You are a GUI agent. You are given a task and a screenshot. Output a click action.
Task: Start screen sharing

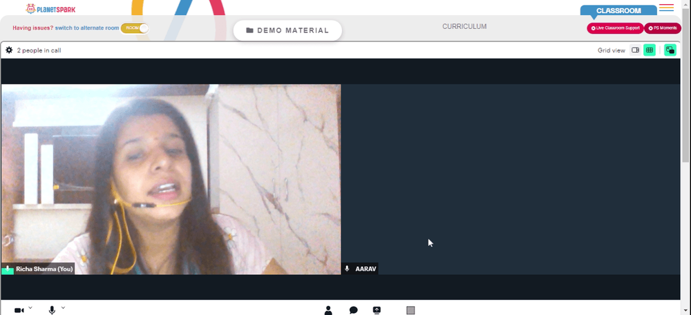[x=377, y=310]
